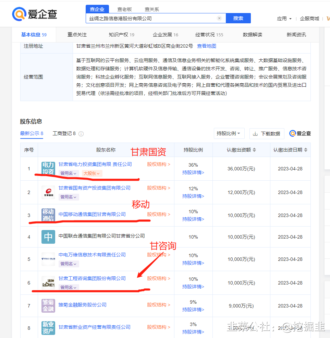
Task: Switch to the 查关系 search tab
Action: tap(152, 9)
